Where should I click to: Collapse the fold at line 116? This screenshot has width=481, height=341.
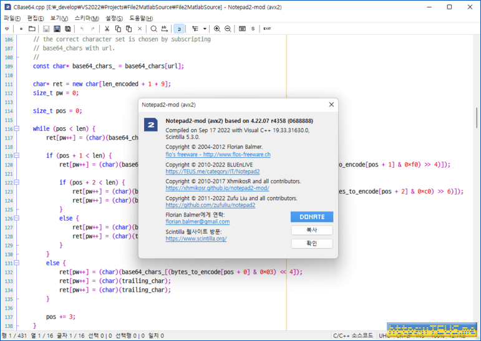click(17, 129)
